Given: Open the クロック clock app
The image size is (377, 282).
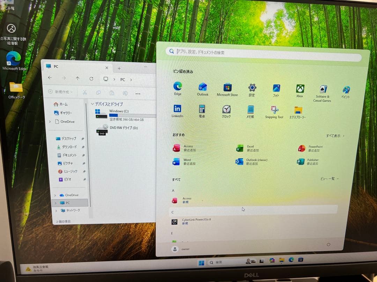Looking at the screenshot, I should pyautogui.click(x=226, y=111).
